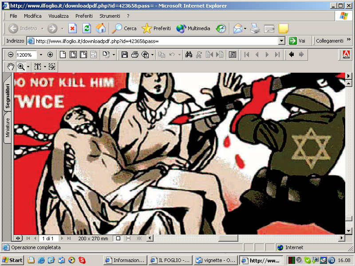This screenshot has width=355, height=266.
Task: Click the Acrobat next page triangle in toolbar
Action: click(x=267, y=55)
